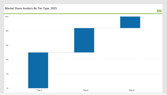Click the 0% y-axis label

[x=7, y=88]
